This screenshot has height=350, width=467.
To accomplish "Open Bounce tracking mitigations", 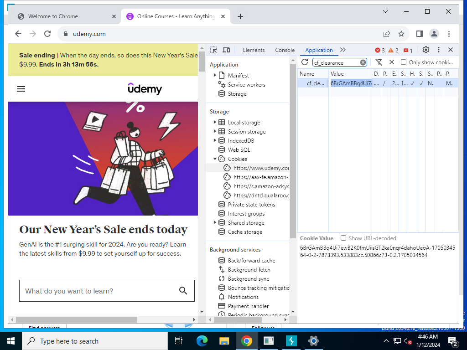I will 258,288.
